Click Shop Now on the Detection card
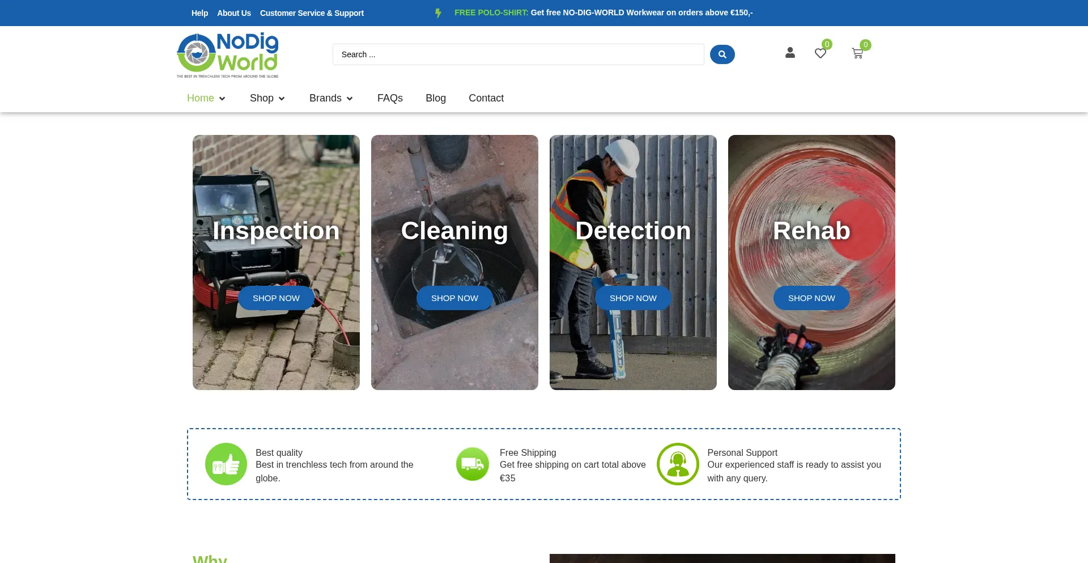The width and height of the screenshot is (1088, 563). (x=633, y=298)
